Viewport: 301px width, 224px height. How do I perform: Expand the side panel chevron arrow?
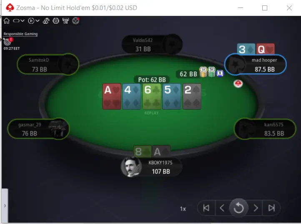coord(5,206)
